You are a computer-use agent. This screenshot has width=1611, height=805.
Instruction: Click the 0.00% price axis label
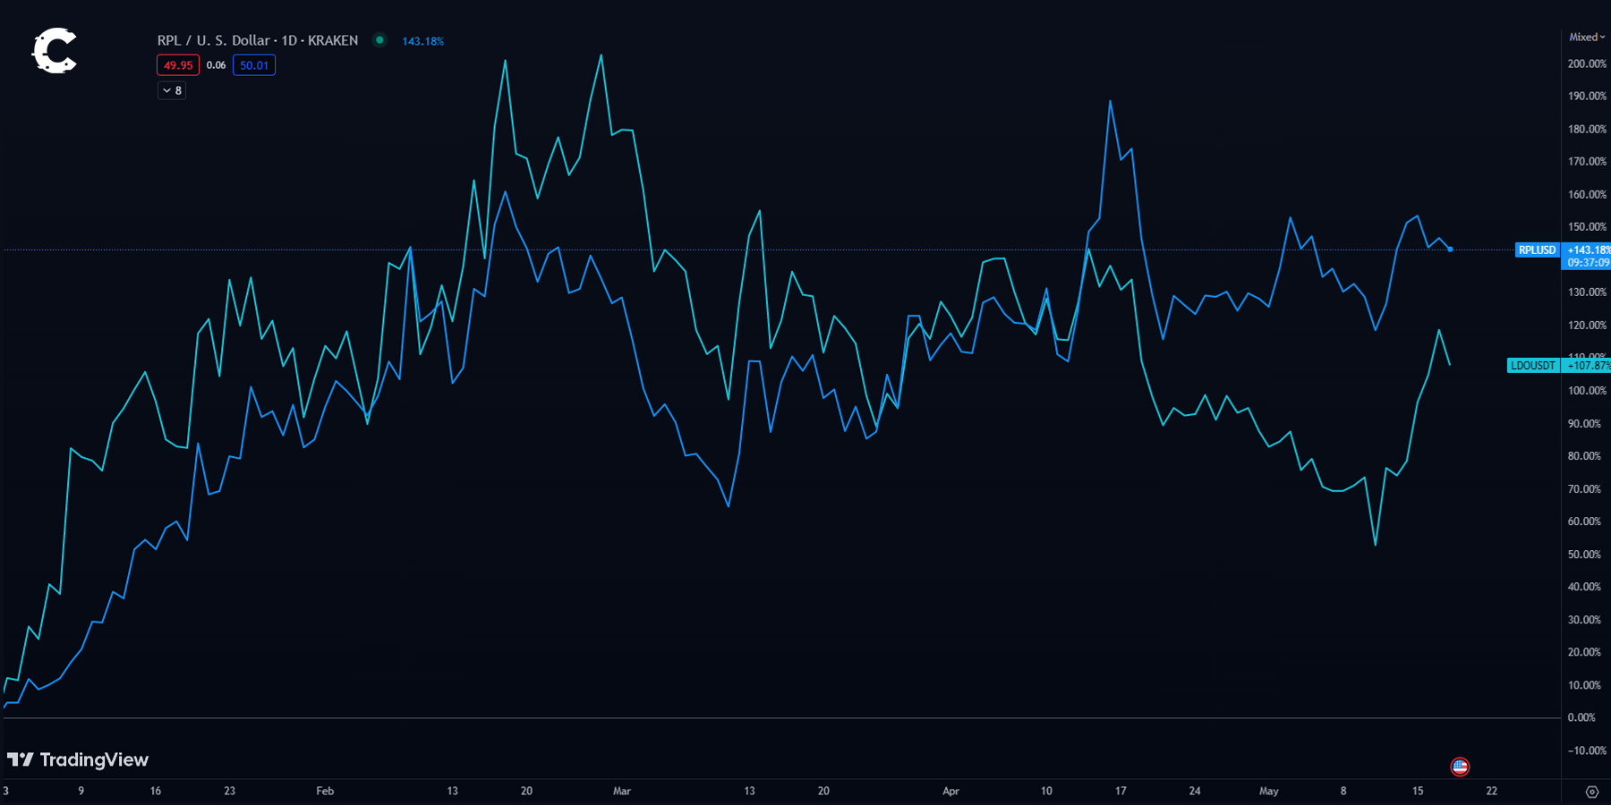point(1582,717)
